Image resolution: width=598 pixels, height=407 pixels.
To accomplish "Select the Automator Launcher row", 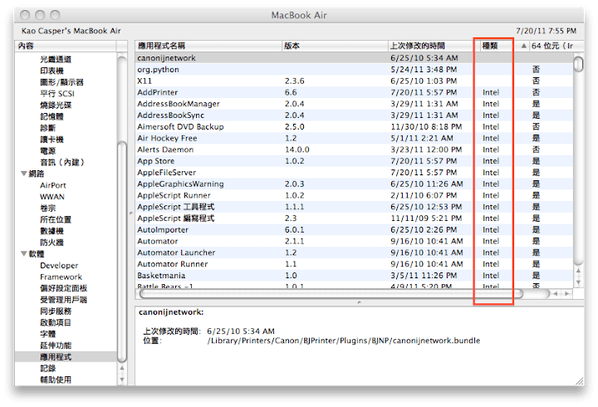I will coord(354,253).
